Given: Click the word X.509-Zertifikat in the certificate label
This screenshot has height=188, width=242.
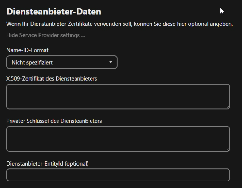Looking at the screenshot, I should click(24, 78).
